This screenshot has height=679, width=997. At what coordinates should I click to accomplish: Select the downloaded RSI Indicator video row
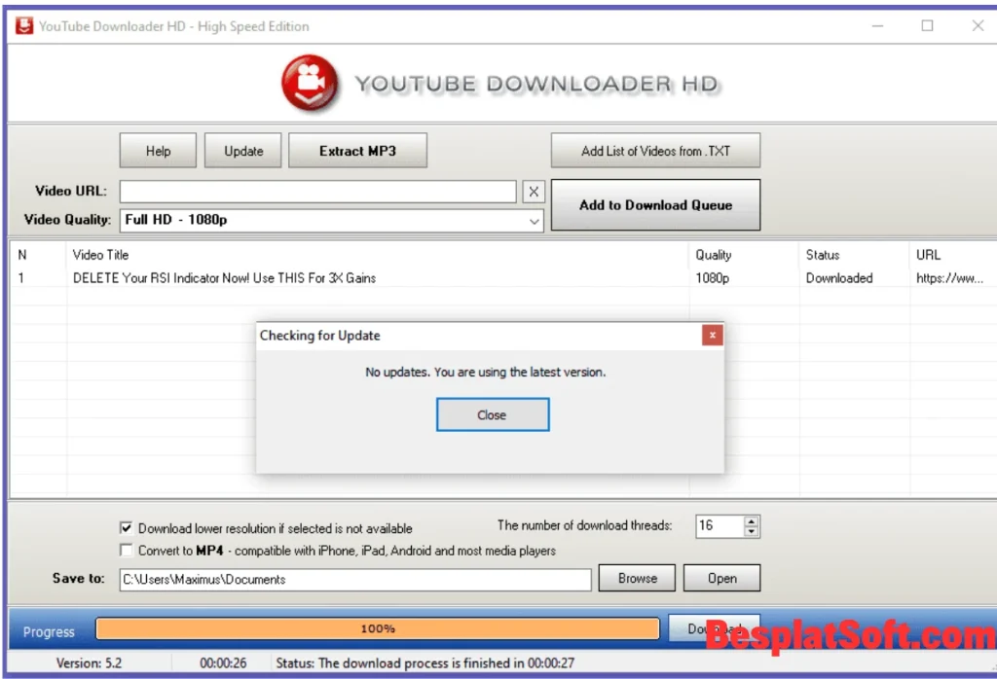(292, 277)
